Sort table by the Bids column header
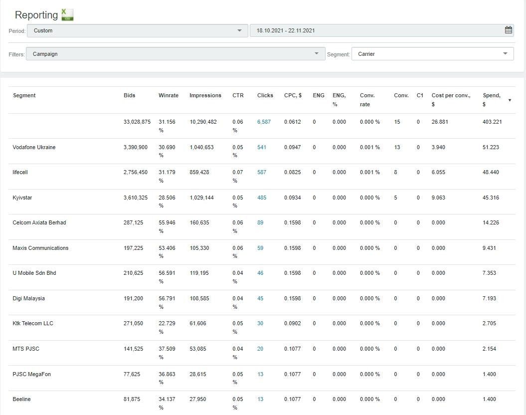Image resolution: width=526 pixels, height=415 pixels. 129,95
